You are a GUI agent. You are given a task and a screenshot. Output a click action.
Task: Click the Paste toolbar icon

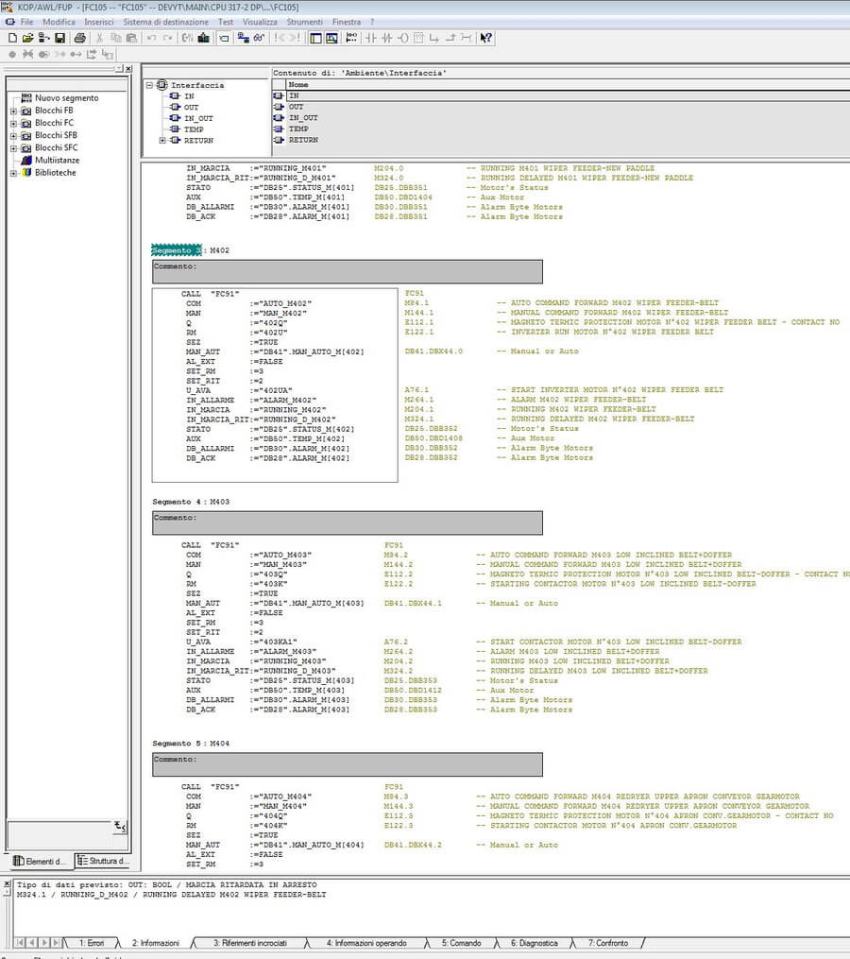click(131, 38)
